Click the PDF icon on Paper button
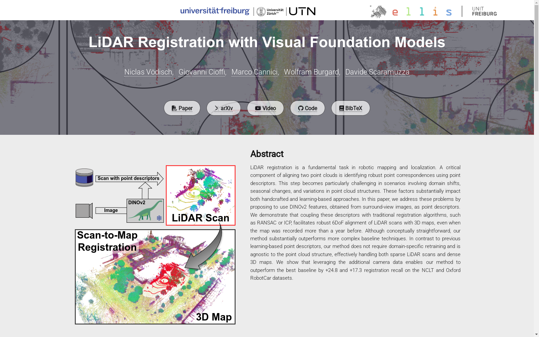This screenshot has height=337, width=539. coord(174,109)
